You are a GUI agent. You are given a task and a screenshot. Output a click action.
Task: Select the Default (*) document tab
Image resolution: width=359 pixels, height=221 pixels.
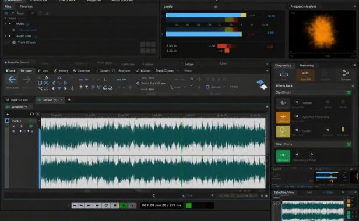[x=50, y=100]
